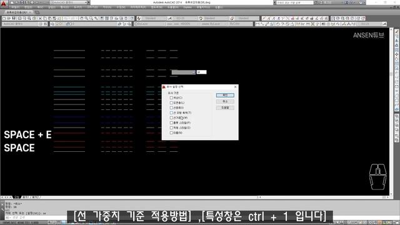The image size is (400, 225).
Task: Open Layer Properties Manager icon
Action: coord(52,24)
